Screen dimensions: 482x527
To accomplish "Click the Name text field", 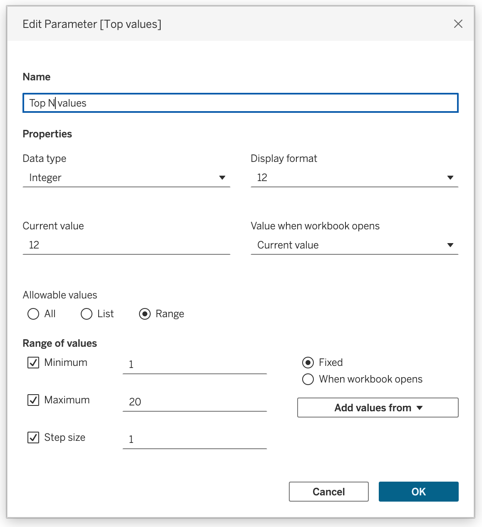I will click(x=240, y=103).
